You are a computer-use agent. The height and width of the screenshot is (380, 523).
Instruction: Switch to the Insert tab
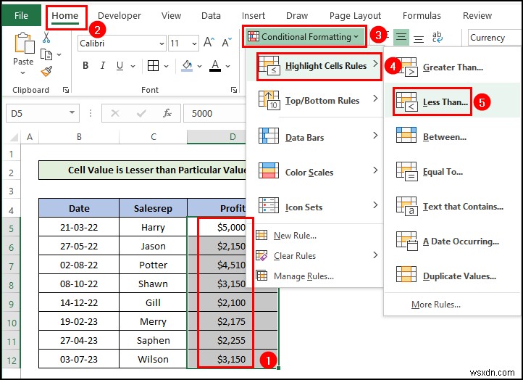(254, 16)
